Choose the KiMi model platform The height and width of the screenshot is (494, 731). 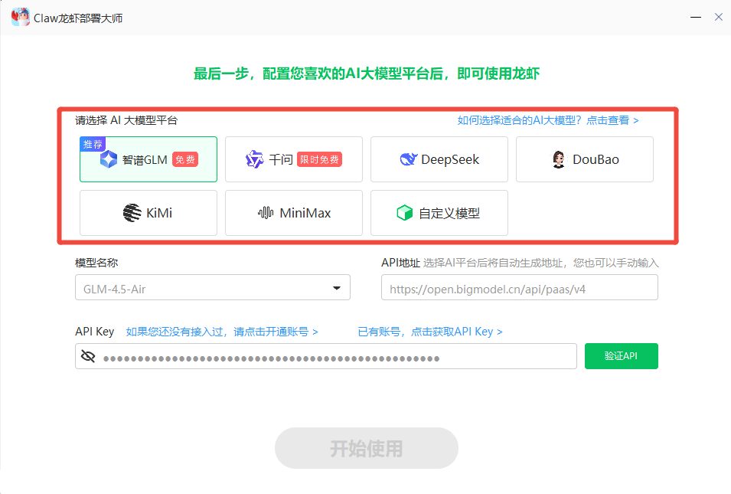click(x=148, y=213)
